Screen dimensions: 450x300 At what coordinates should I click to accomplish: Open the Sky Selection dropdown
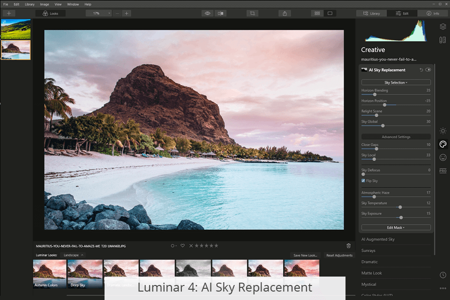click(x=396, y=82)
